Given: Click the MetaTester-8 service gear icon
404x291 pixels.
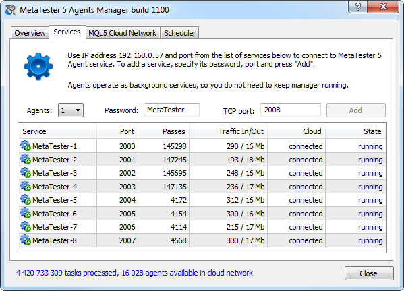Looking at the screenshot, I should 26,240.
